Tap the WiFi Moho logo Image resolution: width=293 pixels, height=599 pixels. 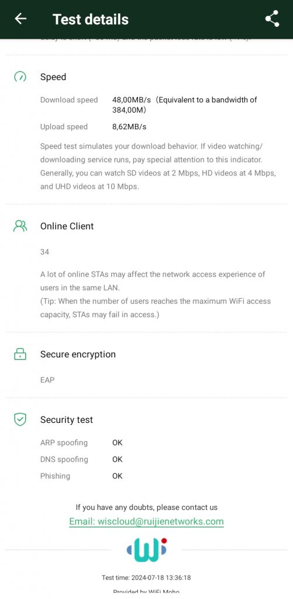[147, 550]
